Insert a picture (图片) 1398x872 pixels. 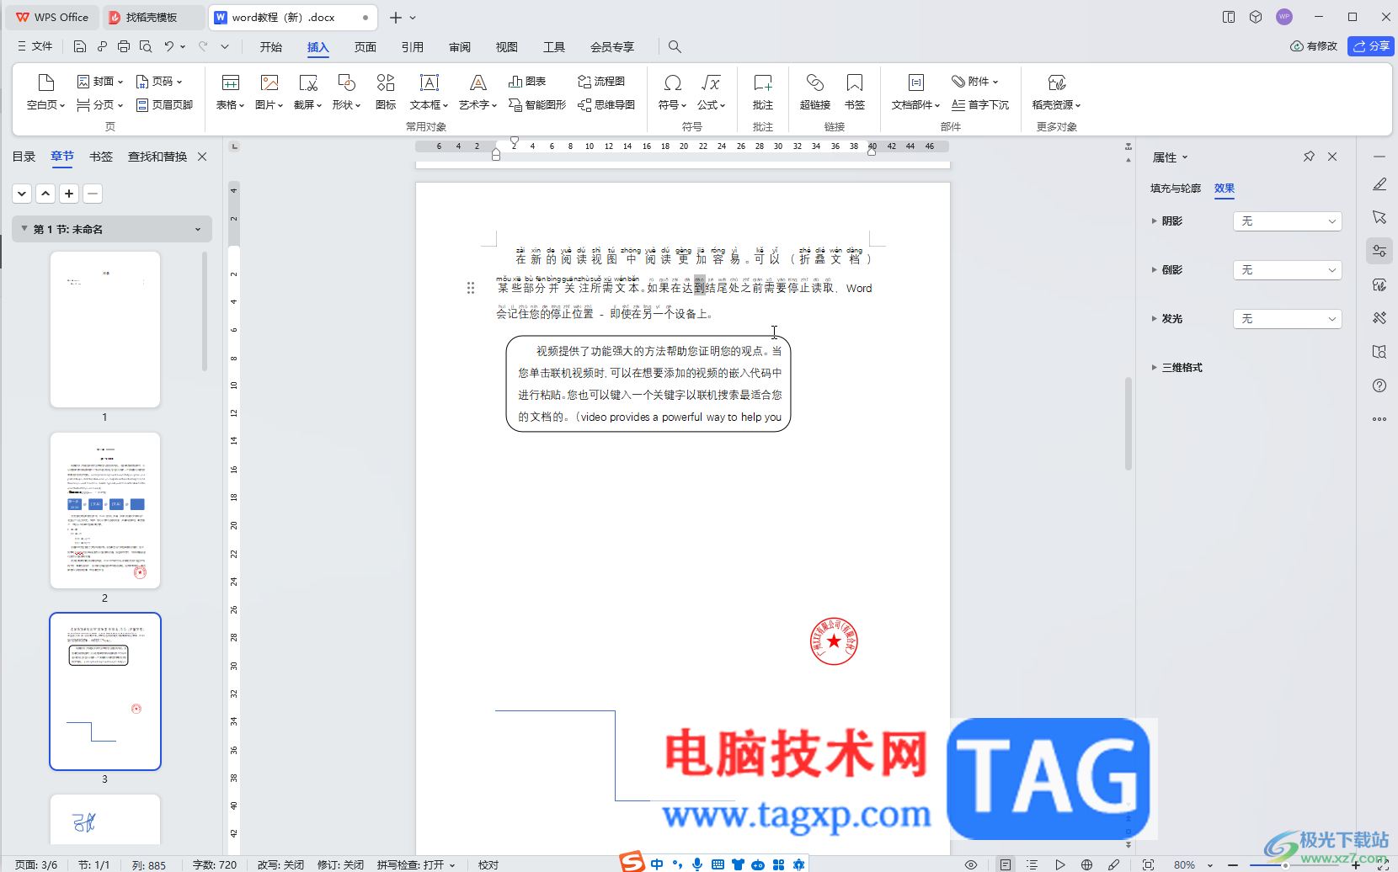269,92
